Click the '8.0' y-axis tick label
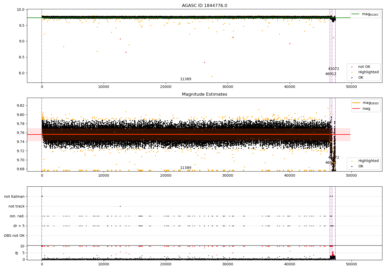Image resolution: width=386 pixels, height=270 pixels. point(22,73)
